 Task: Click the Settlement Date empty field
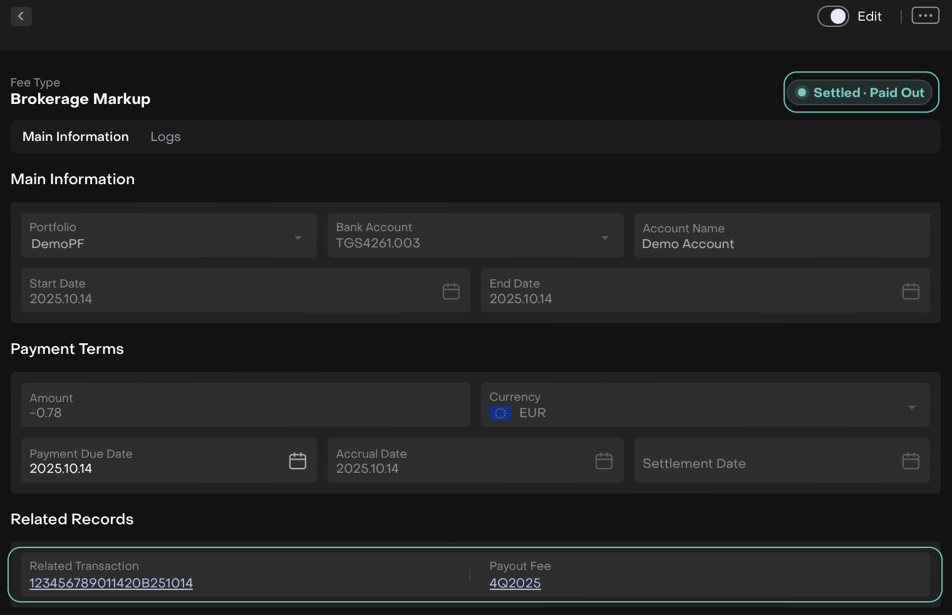point(752,463)
